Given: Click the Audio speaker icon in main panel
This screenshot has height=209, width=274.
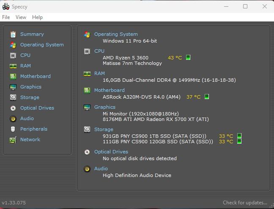Looking at the screenshot, I should 87,169.
